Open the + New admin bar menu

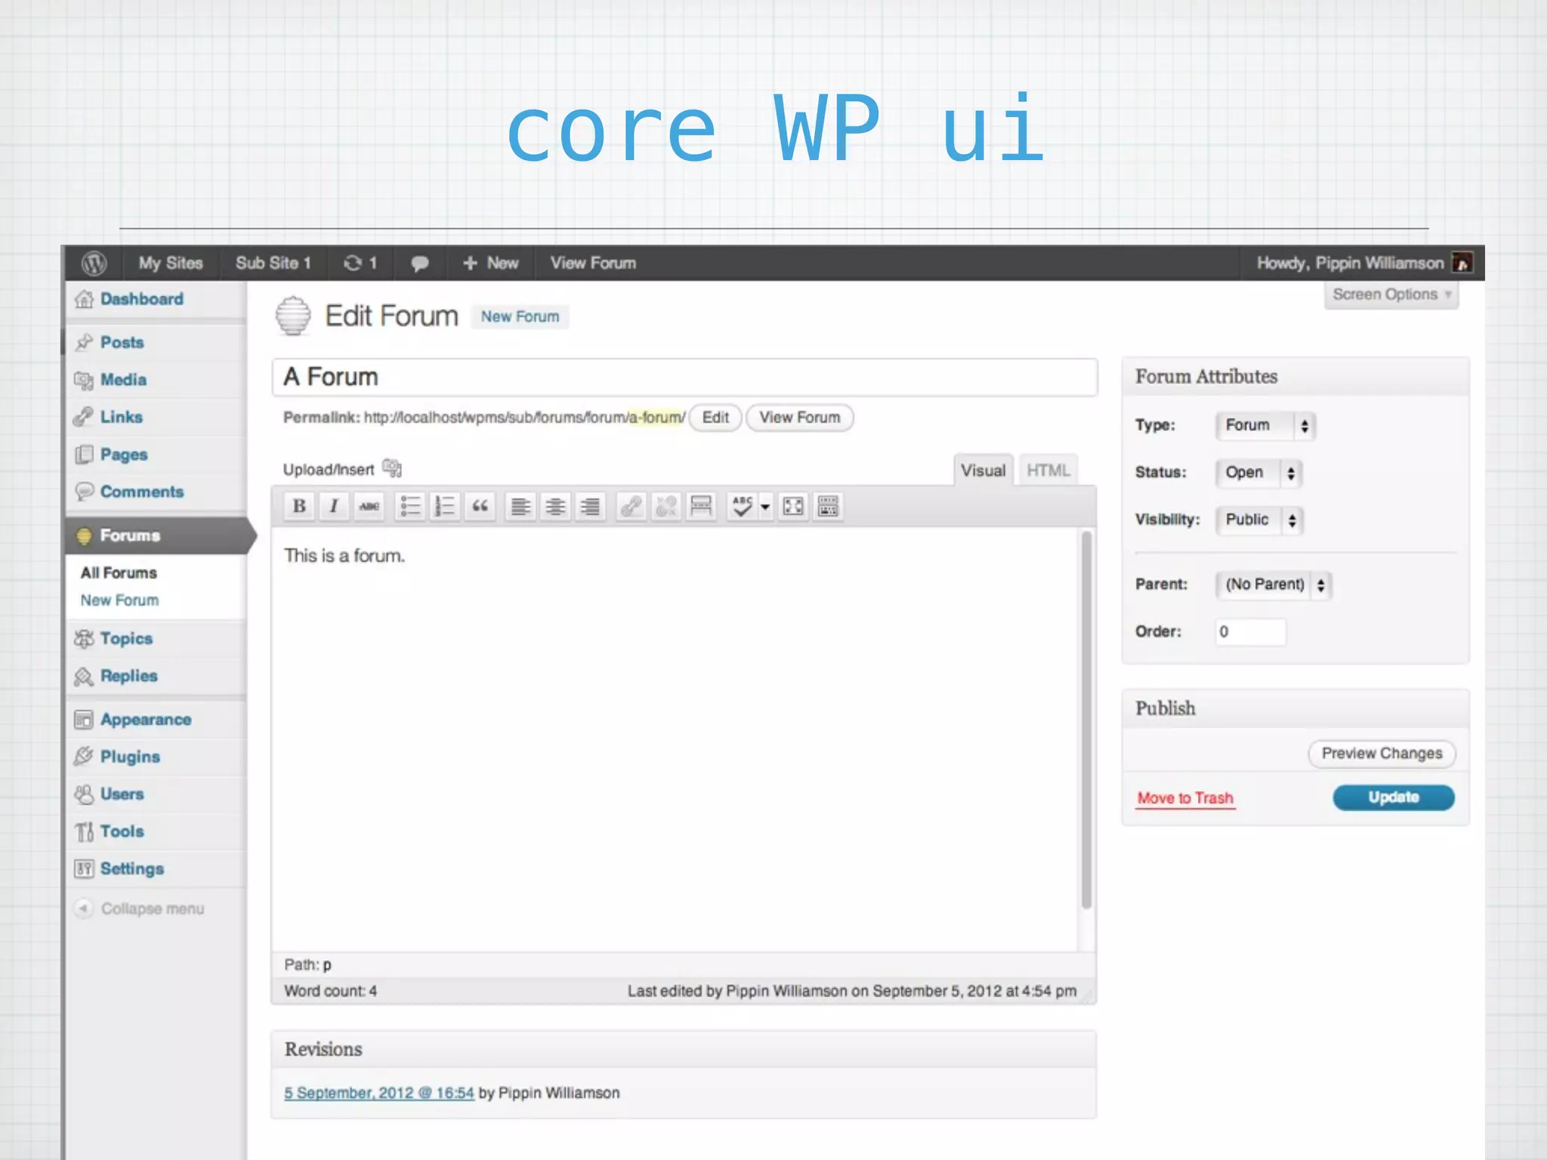coord(490,263)
